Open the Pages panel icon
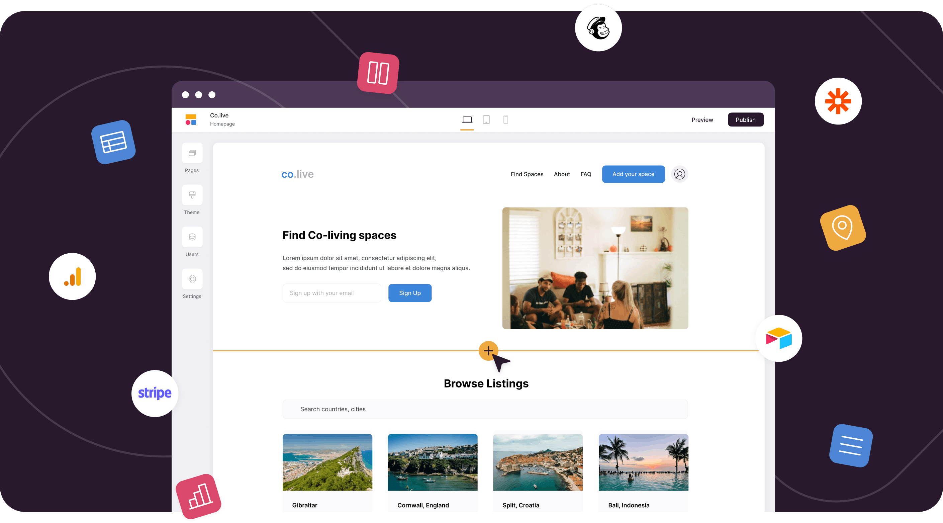Viewport: 943px width, 523px height. coord(192,153)
